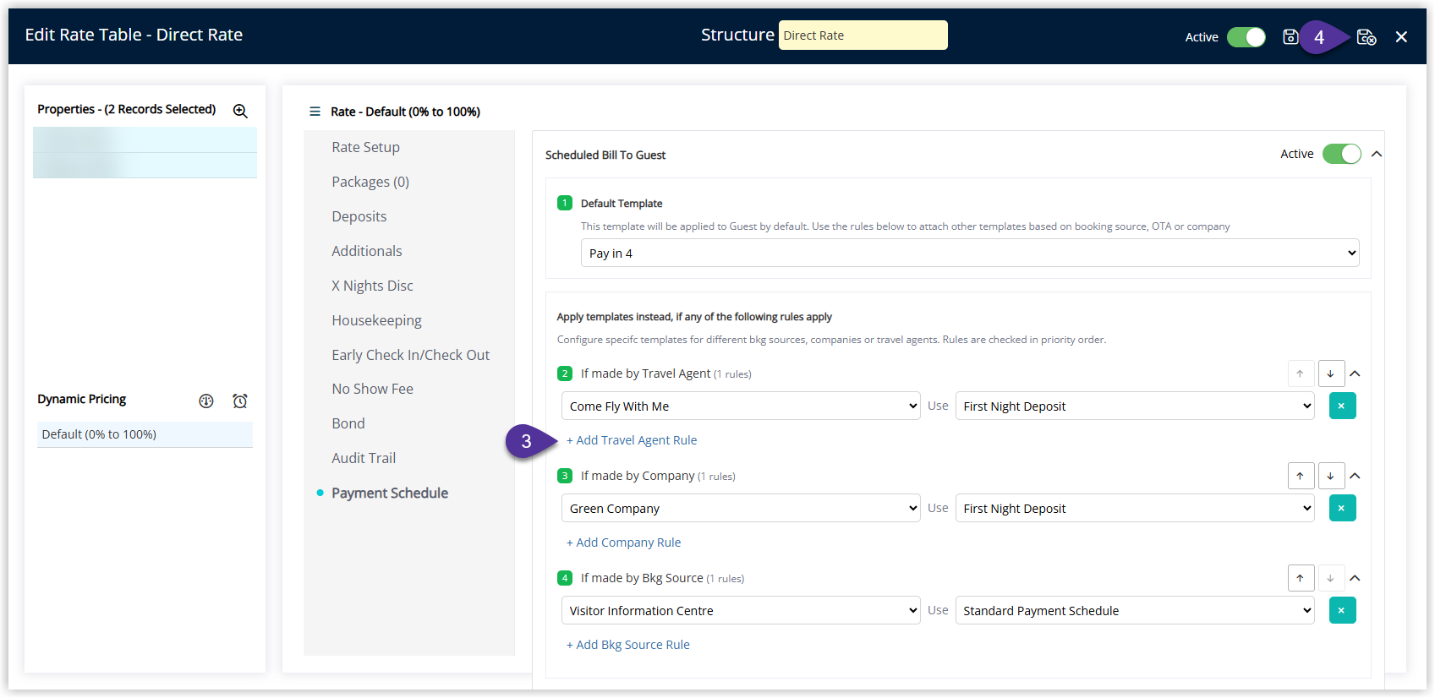1435x698 pixels.
Task: Click the If made by Travel Agent label
Action: pos(645,374)
